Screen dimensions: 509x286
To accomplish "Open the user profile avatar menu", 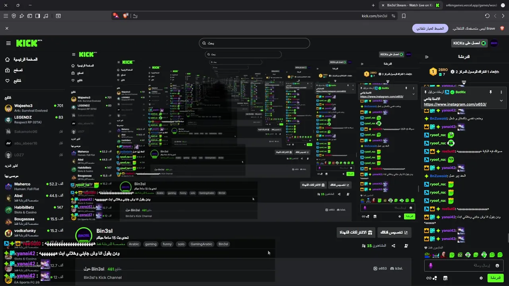I will (494, 43).
